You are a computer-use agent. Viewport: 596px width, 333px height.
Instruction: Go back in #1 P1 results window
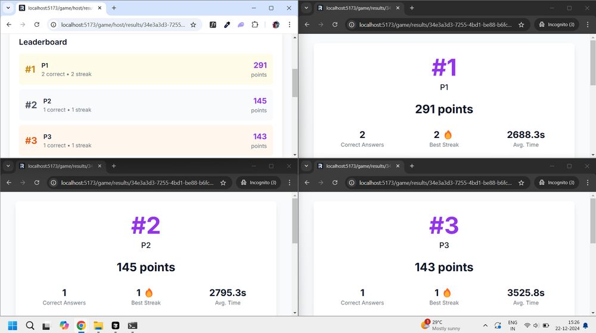[307, 24]
